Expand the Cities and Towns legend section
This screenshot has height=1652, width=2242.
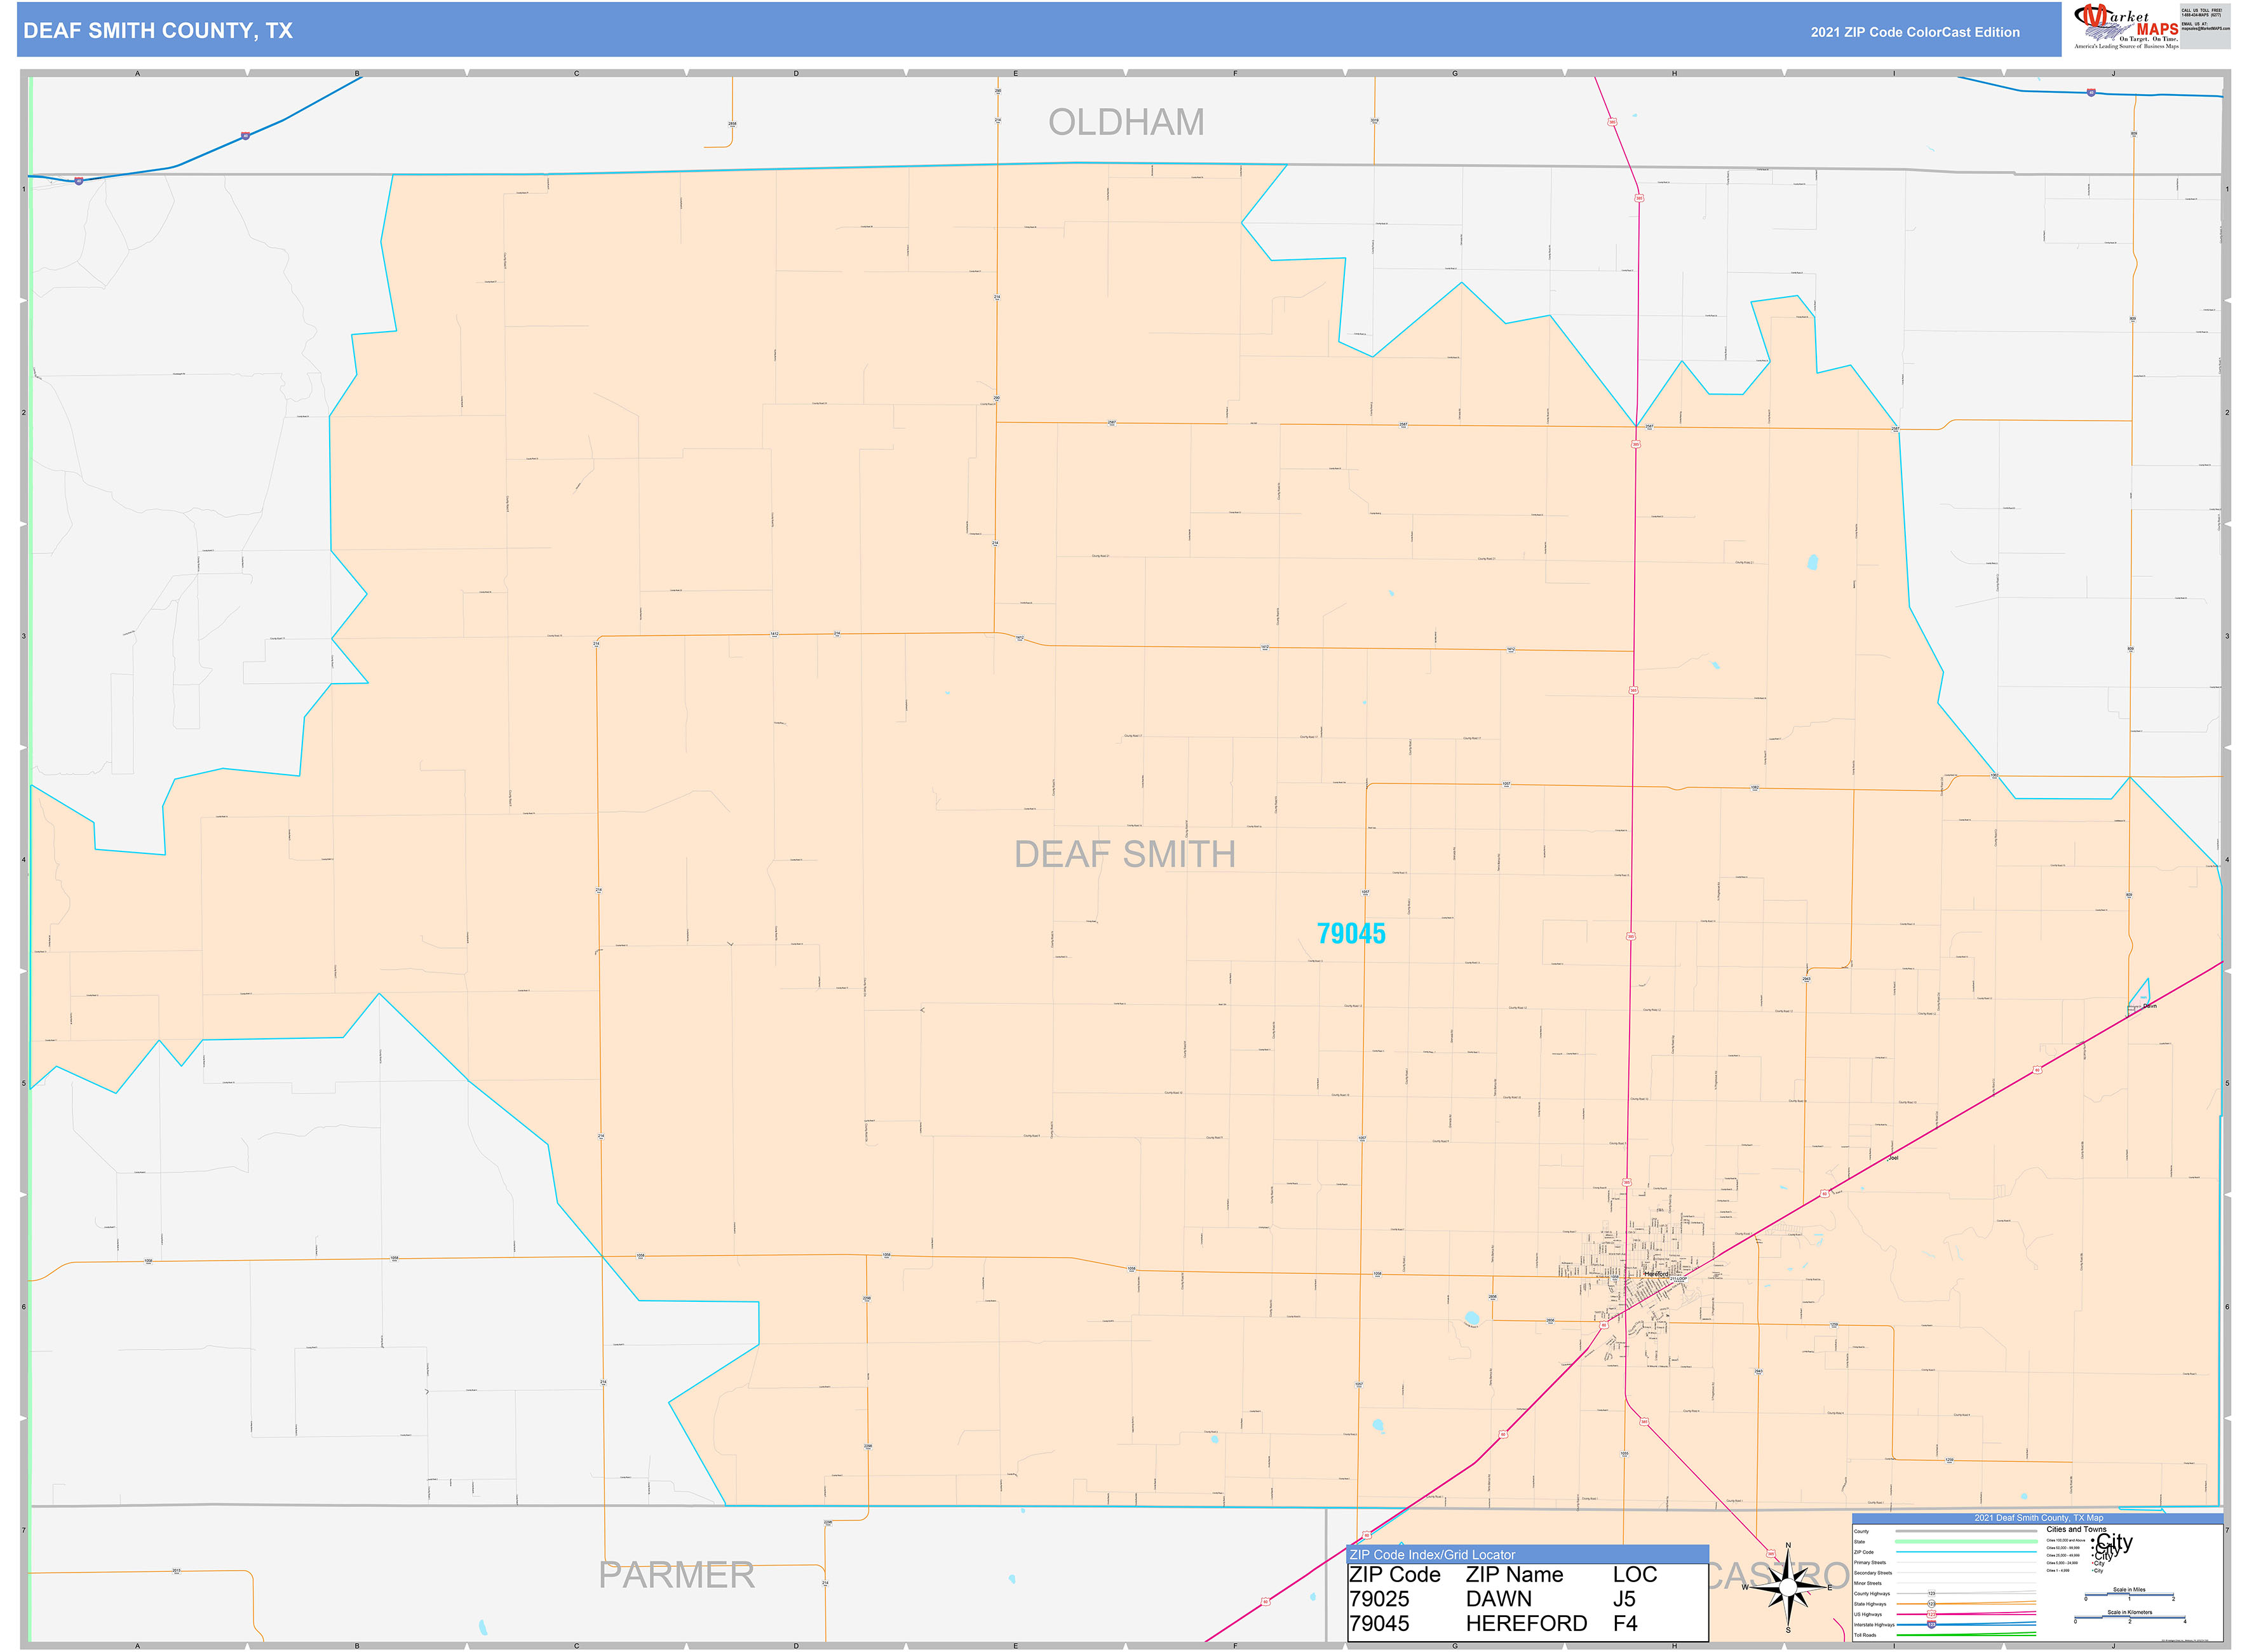2077,1530
